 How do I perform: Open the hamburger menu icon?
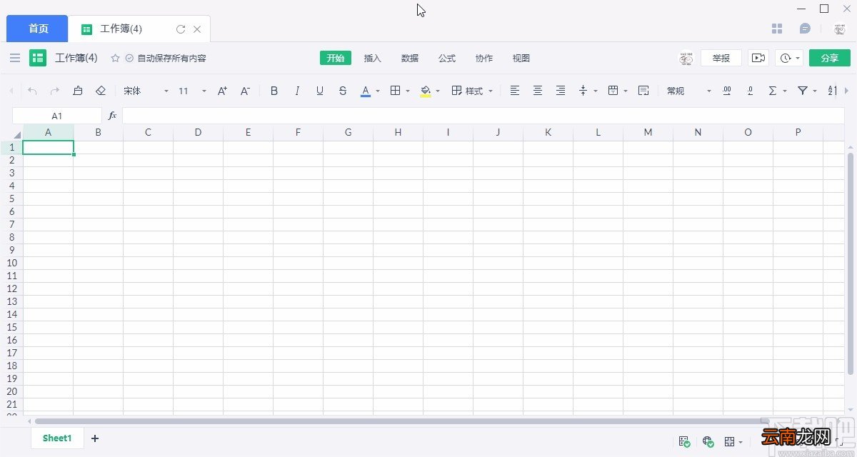point(15,58)
